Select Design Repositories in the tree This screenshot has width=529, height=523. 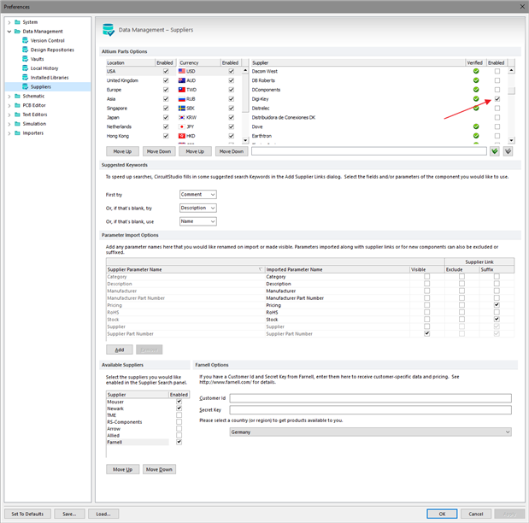tap(50, 50)
